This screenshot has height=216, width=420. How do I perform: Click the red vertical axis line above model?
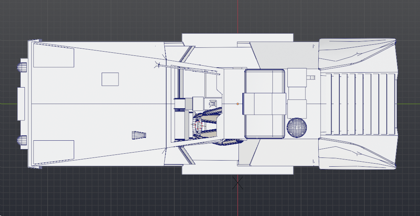[238, 16]
